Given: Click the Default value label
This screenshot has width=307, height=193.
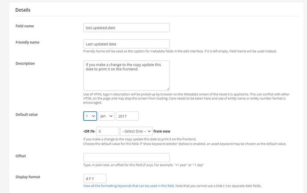Looking at the screenshot, I should point(27,115).
